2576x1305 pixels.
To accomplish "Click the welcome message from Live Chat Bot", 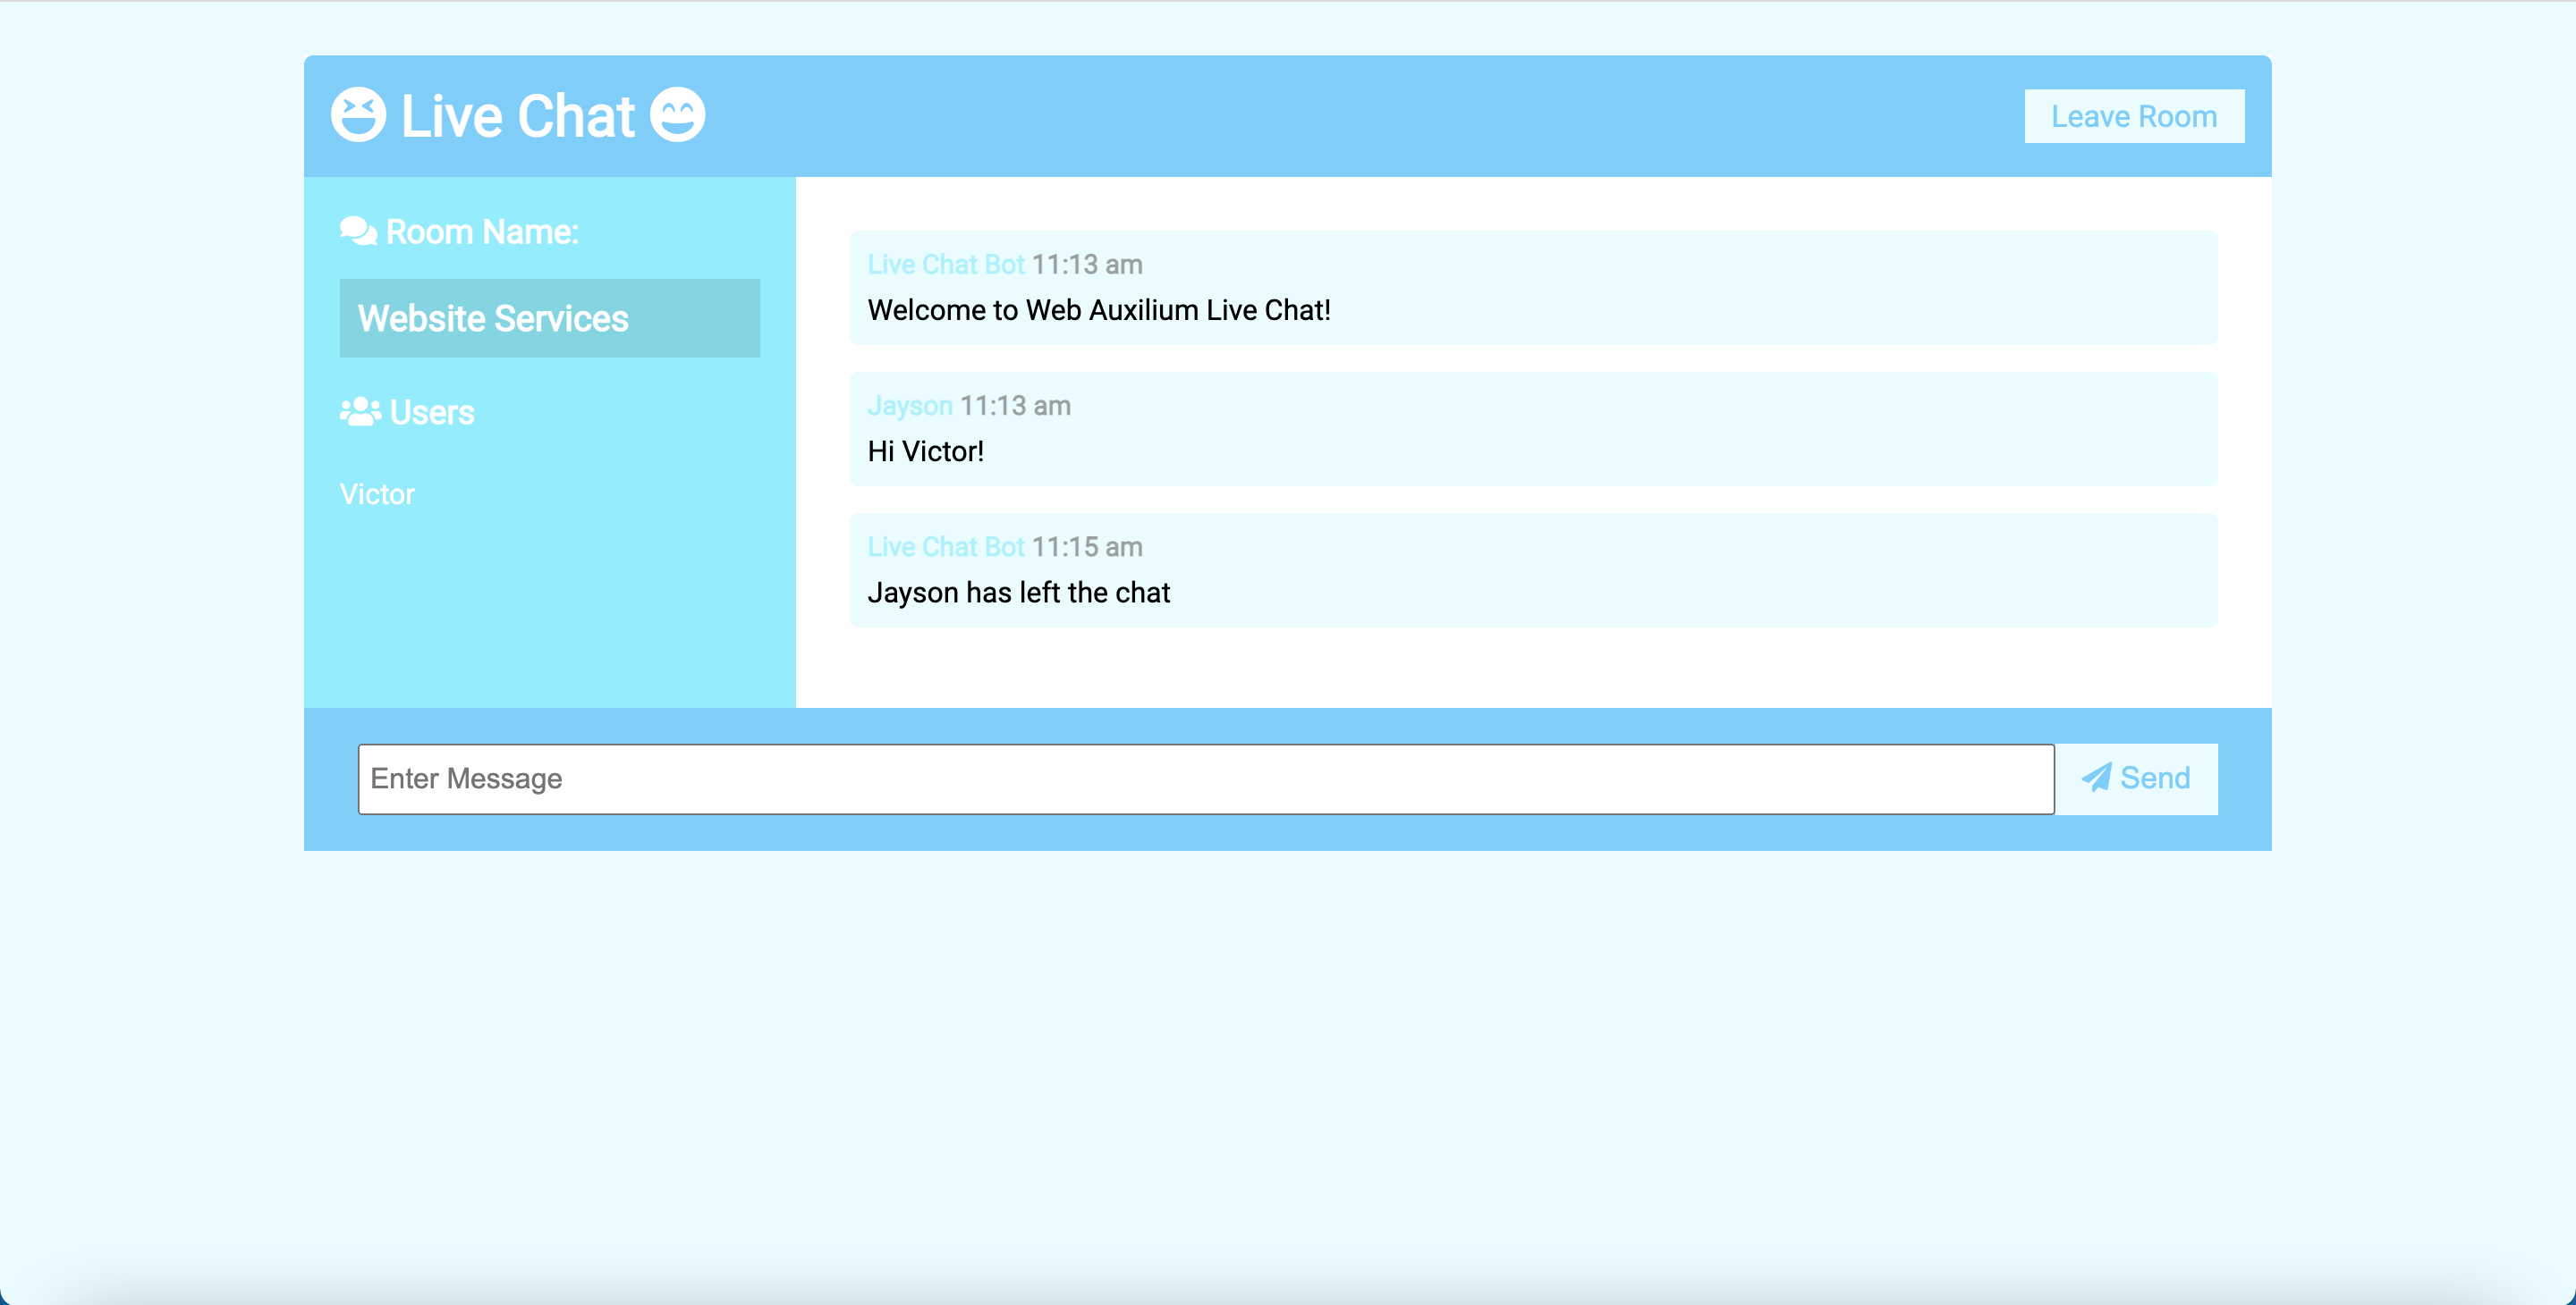I will click(x=1098, y=311).
